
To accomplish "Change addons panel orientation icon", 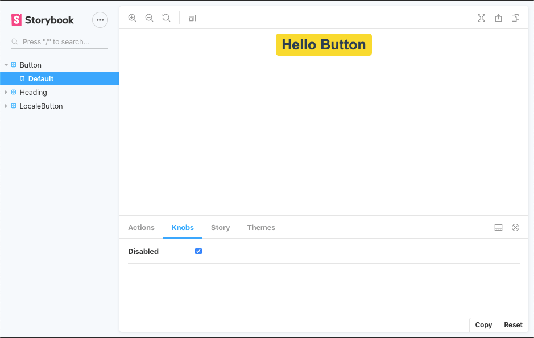I will (x=498, y=228).
